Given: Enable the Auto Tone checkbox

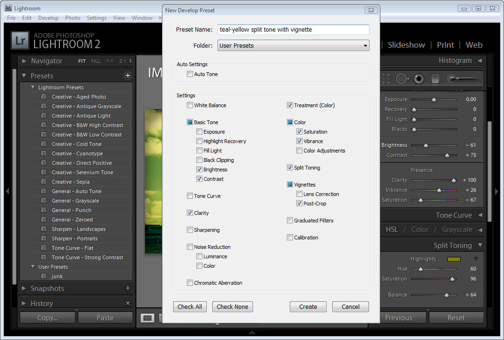Looking at the screenshot, I should 190,74.
